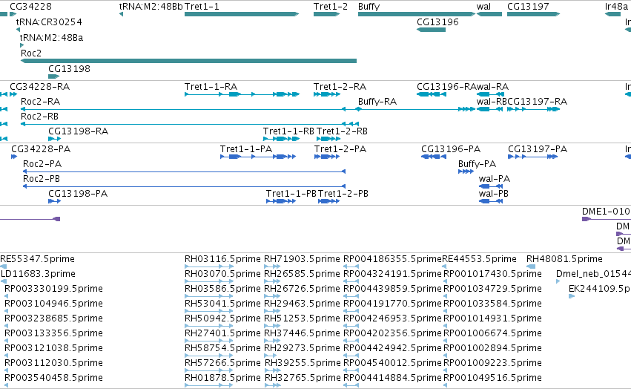Click the RP004246953.5prime EST label
Image resolution: width=631 pixels, height=389 pixels.
(392, 318)
